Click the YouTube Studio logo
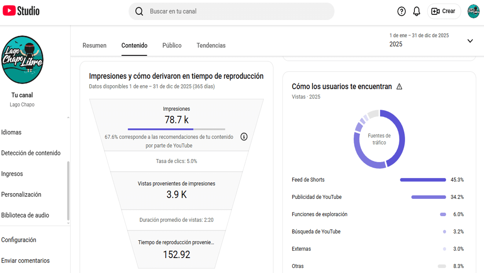484x273 pixels. tap(21, 11)
